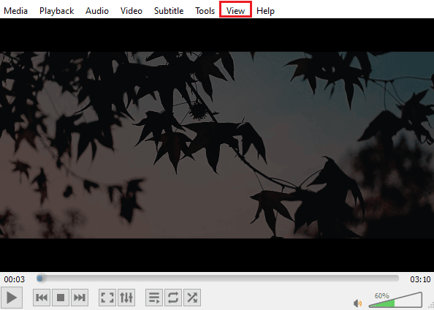Expand the Video menu

132,11
